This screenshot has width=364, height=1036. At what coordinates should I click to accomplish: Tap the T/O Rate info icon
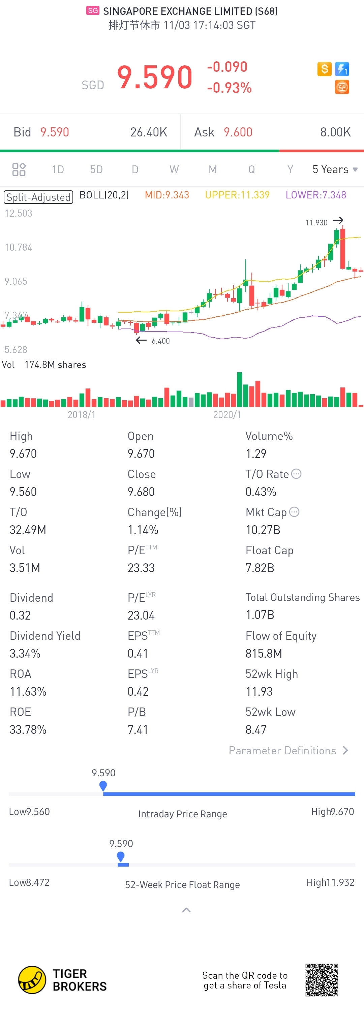[296, 474]
